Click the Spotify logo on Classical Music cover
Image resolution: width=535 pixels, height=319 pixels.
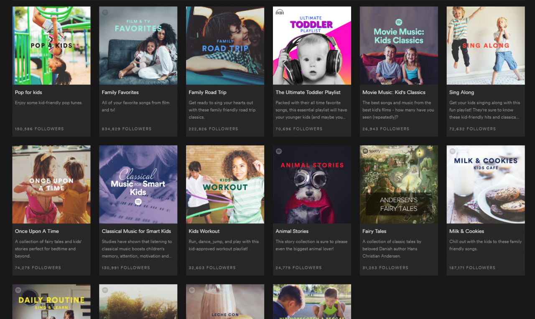point(138,202)
